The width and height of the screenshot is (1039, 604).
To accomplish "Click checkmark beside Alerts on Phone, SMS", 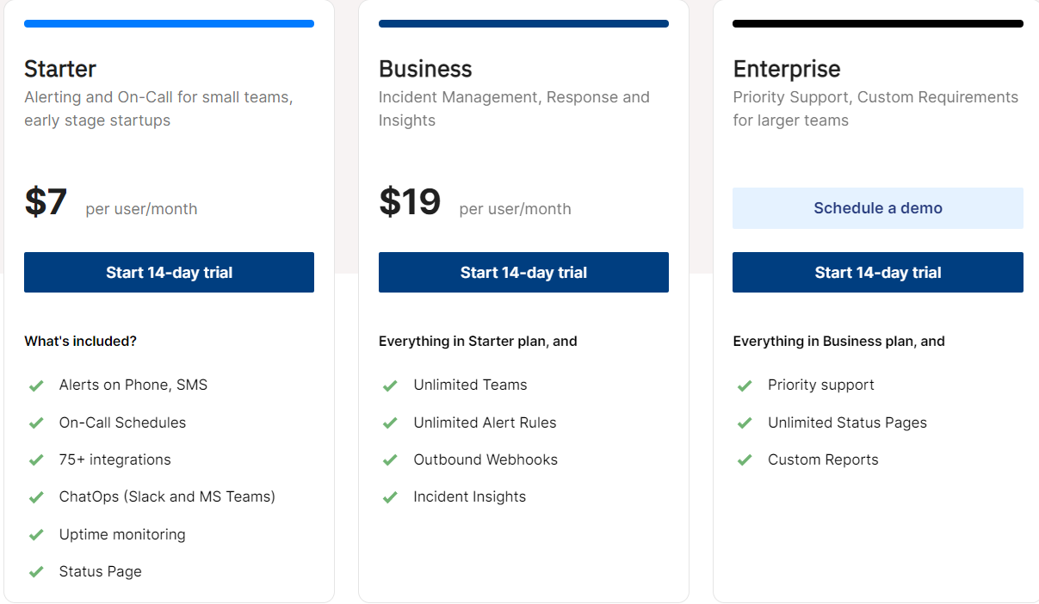I will click(36, 385).
